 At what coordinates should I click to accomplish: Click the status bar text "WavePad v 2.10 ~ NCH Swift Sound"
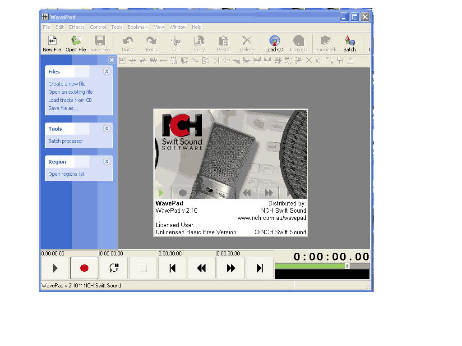point(81,286)
